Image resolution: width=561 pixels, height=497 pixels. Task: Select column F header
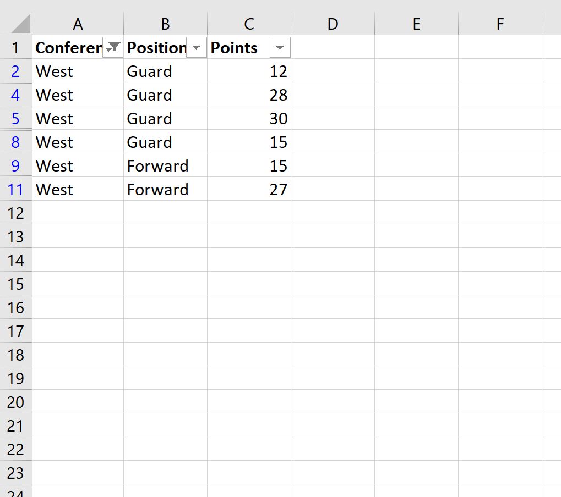pos(500,24)
